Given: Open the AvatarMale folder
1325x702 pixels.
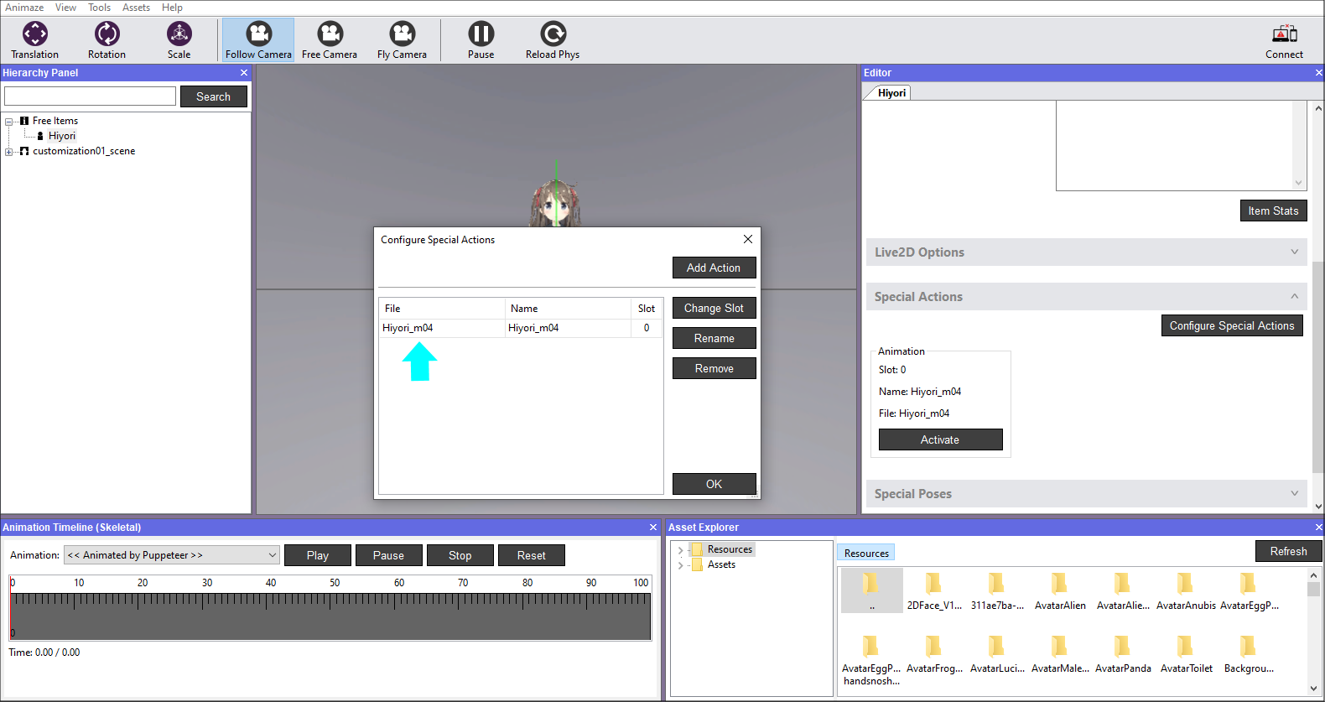Looking at the screenshot, I should click(1060, 653).
